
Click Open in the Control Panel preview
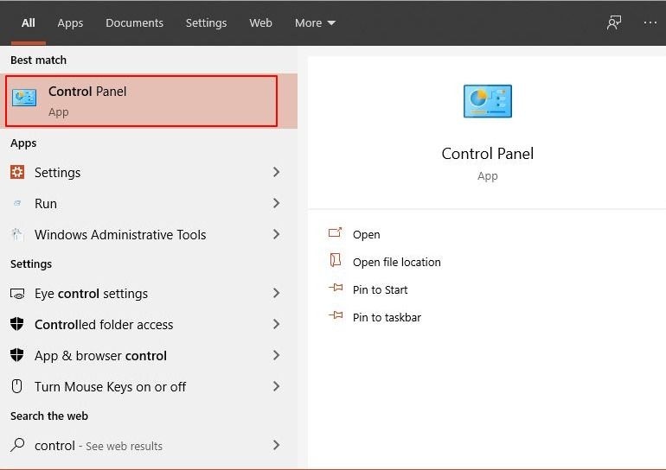[x=366, y=234]
